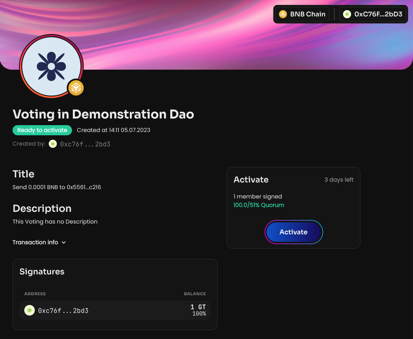
Task: Click the Send 0.0001 BNB title text
Action: [57, 187]
